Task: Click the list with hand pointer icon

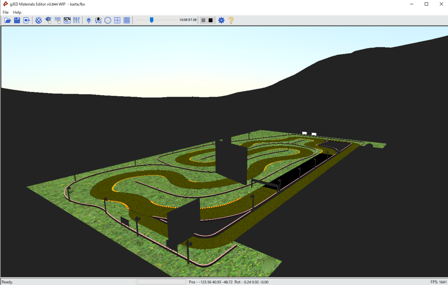Action: pos(57,20)
